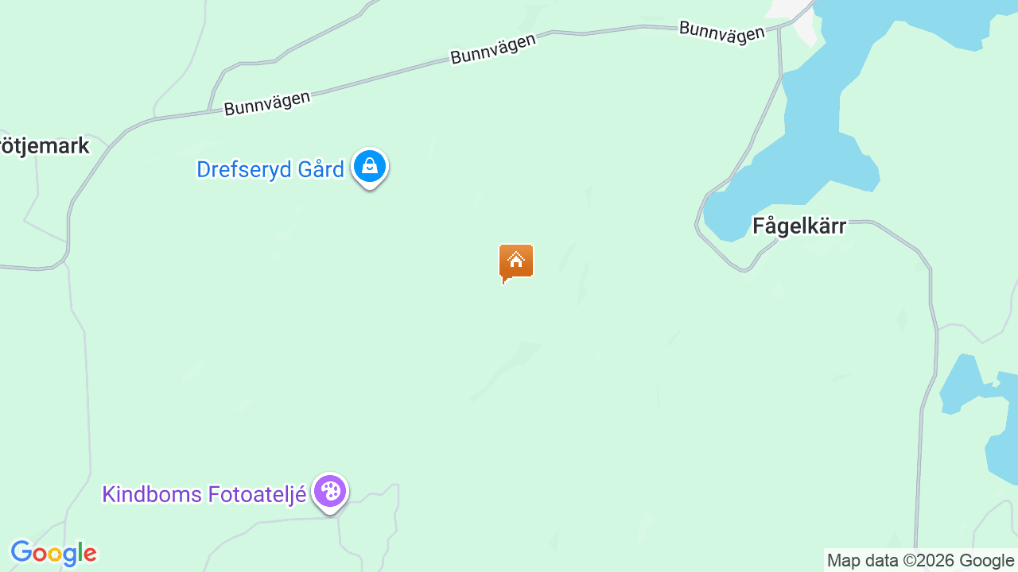The width and height of the screenshot is (1018, 572).
Task: Click the Bunnvägen label nearest the lake
Action: 722,34
